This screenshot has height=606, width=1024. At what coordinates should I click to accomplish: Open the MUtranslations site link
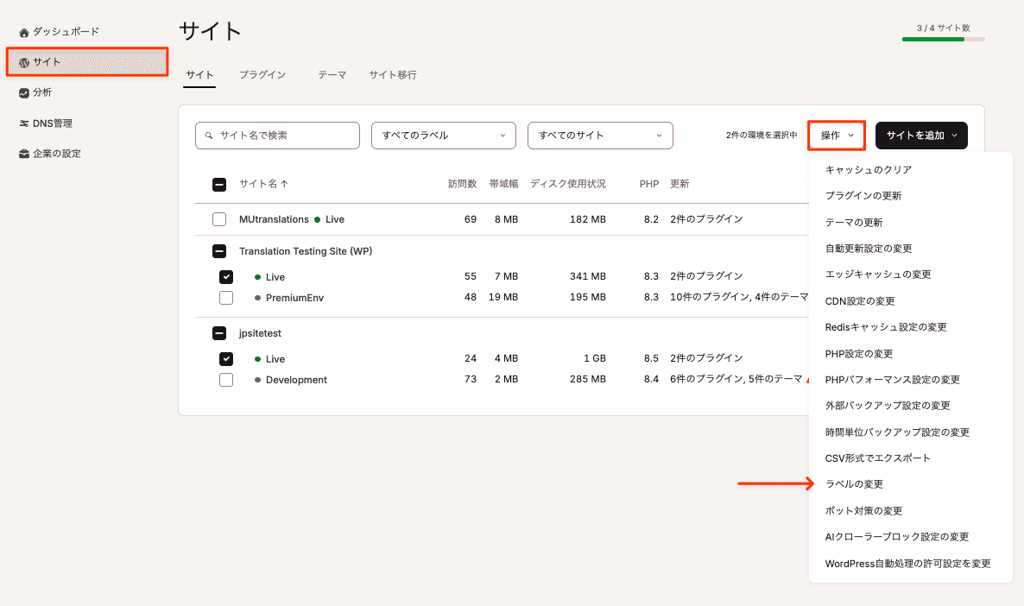coord(274,219)
